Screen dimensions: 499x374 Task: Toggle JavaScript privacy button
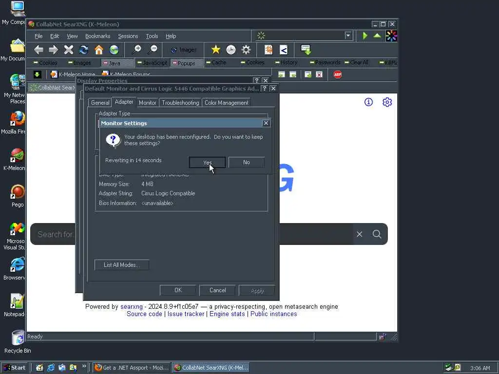coord(152,63)
